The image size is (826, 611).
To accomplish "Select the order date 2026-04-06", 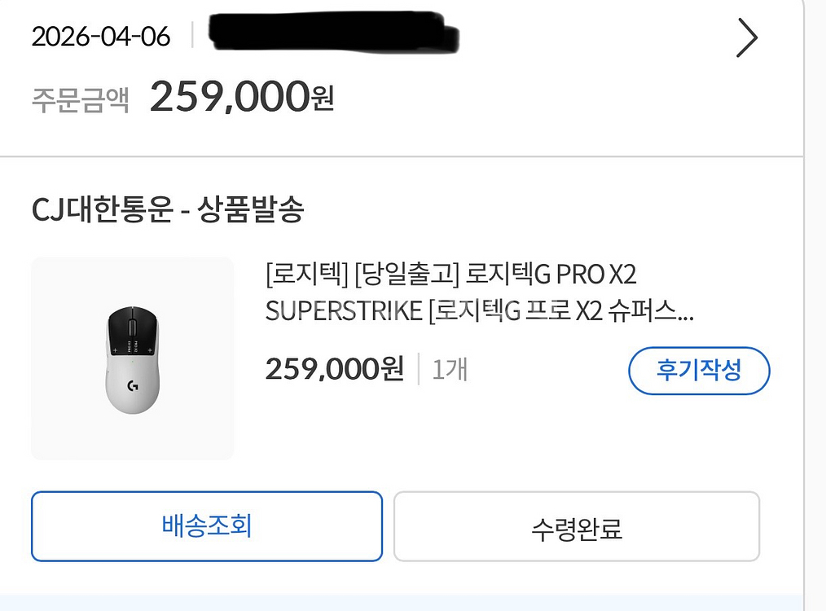I will 101,37.
